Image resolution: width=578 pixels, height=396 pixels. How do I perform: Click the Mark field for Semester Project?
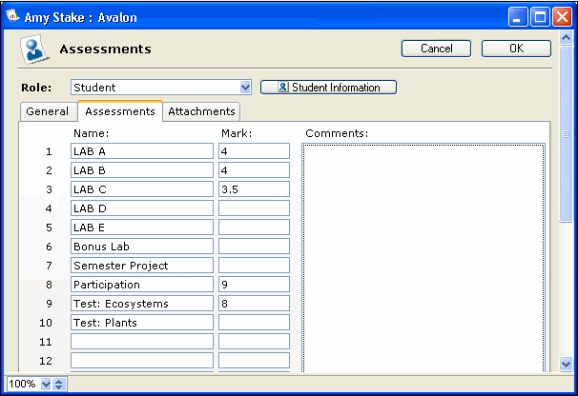[x=253, y=266]
